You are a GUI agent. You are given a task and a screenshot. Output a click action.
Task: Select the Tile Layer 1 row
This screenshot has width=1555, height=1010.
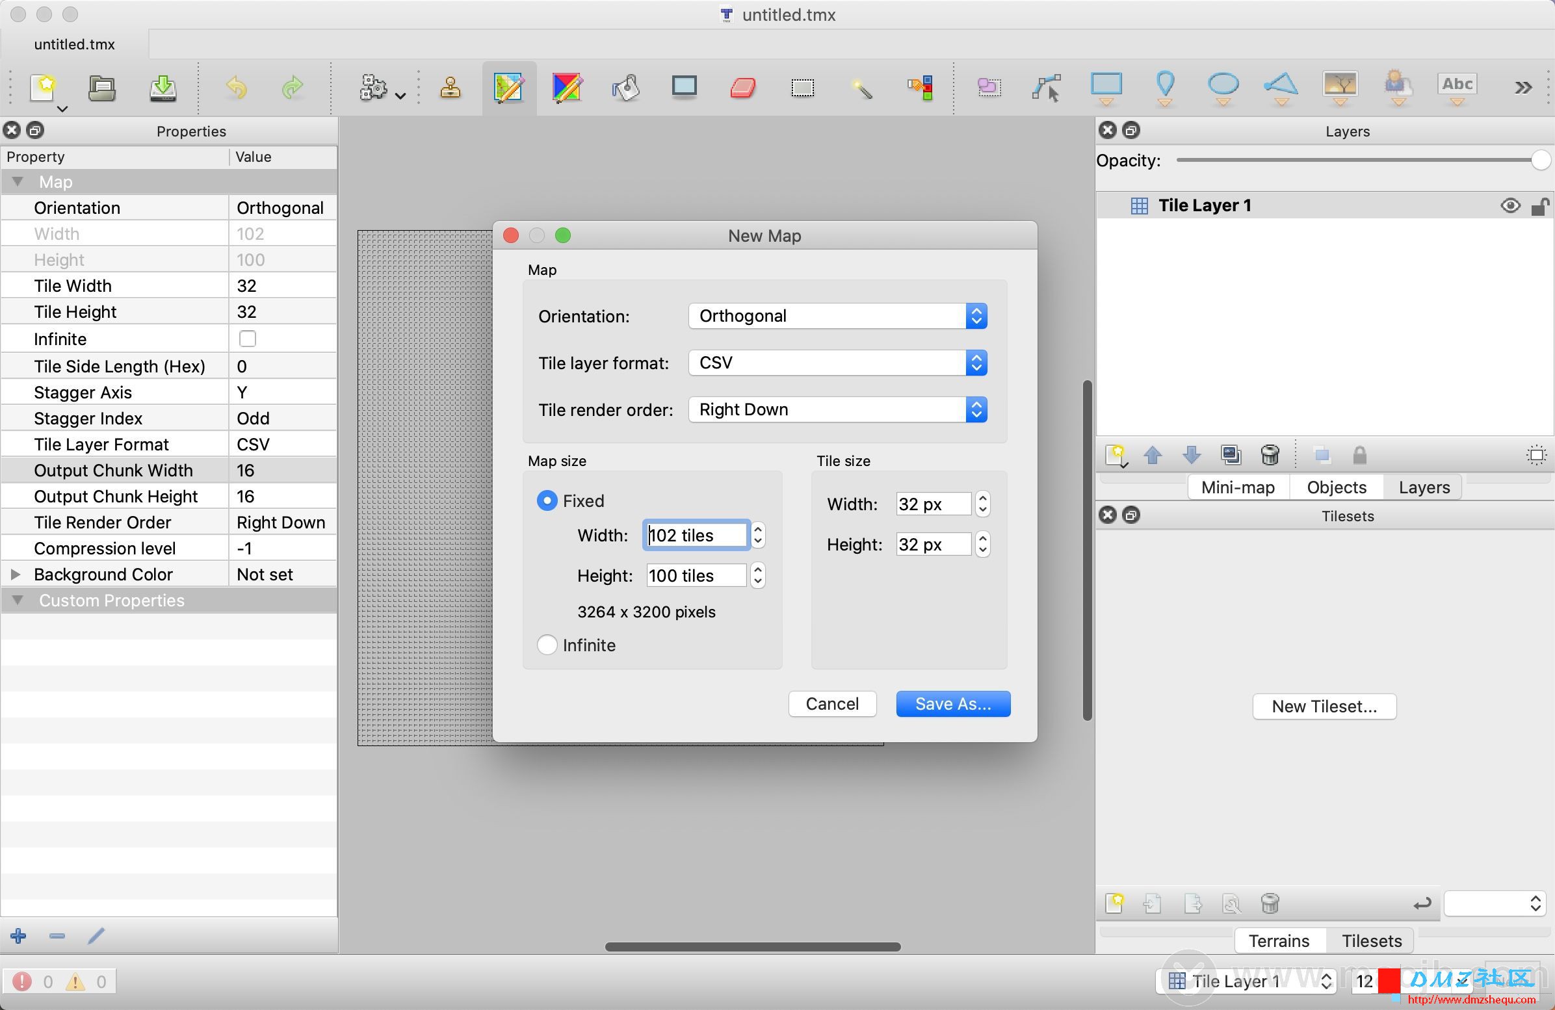tap(1325, 206)
